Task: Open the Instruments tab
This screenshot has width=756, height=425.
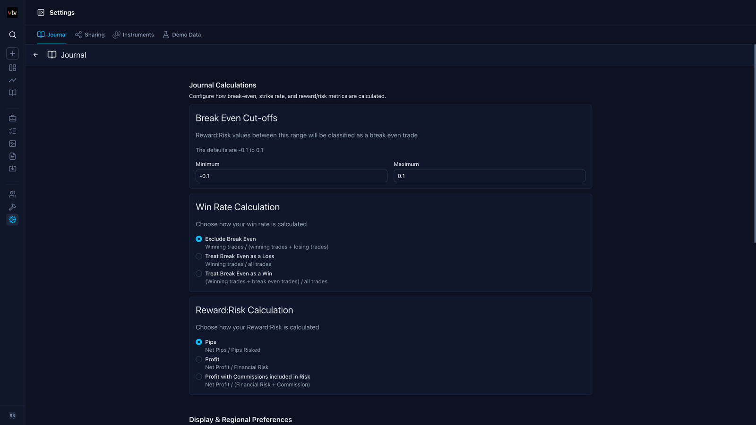Action: tap(133, 35)
